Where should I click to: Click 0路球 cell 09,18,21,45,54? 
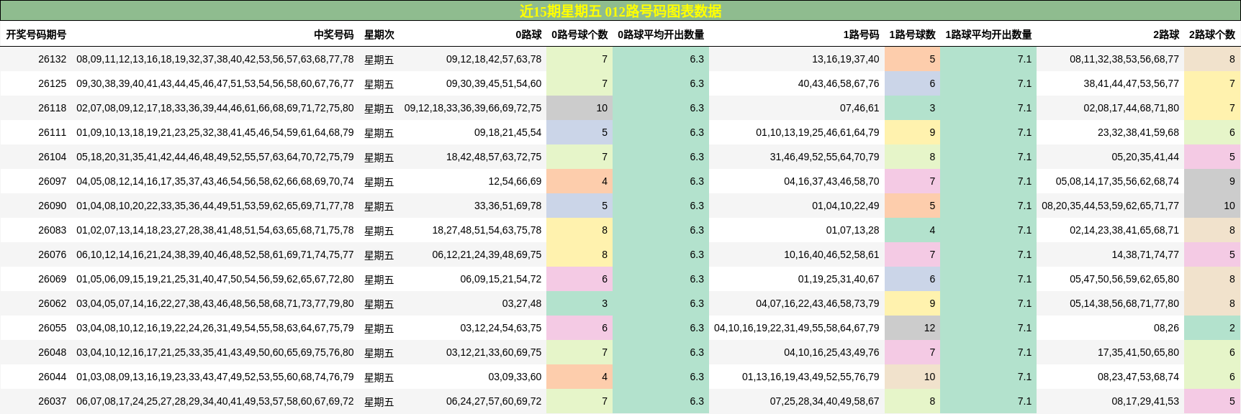(507, 132)
